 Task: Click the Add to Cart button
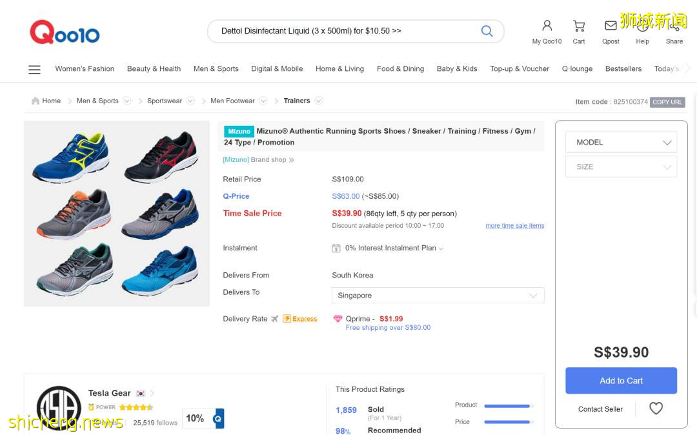621,381
